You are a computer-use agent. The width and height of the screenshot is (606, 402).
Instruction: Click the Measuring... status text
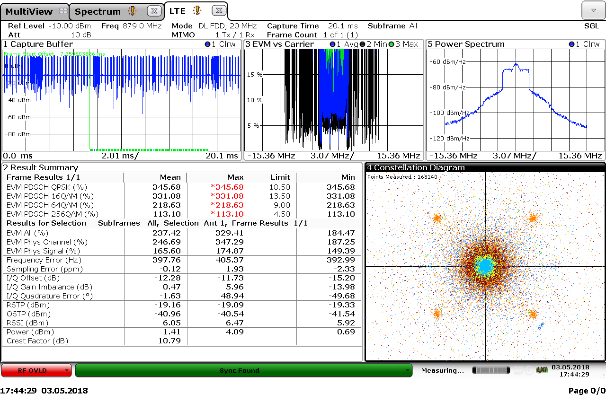(x=443, y=371)
